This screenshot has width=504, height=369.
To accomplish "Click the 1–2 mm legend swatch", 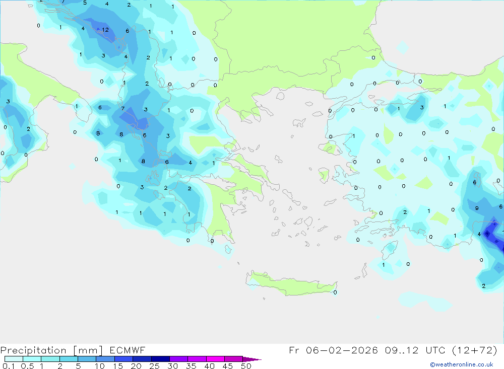I will (50, 359).
